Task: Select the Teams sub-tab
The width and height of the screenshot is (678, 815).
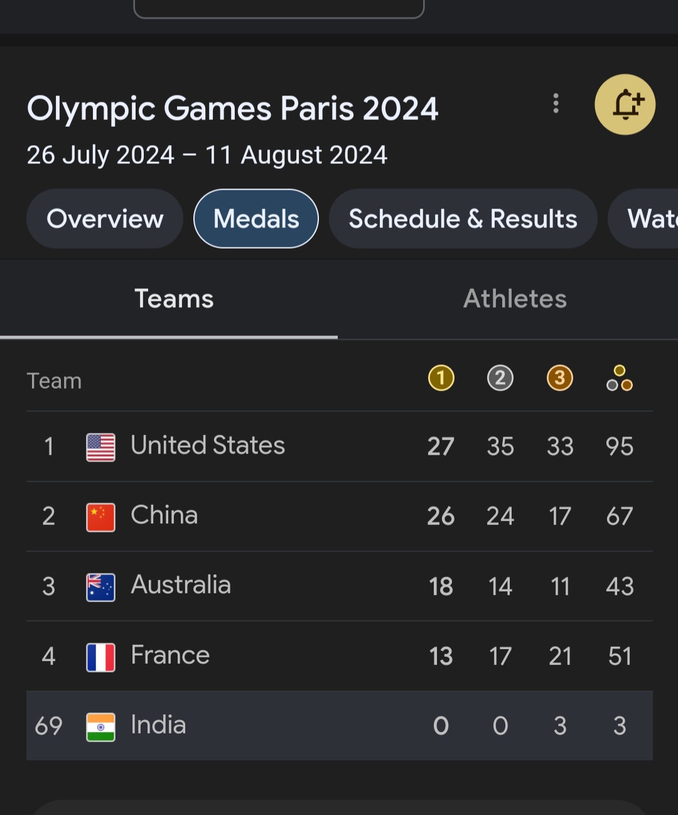Action: coord(174,299)
